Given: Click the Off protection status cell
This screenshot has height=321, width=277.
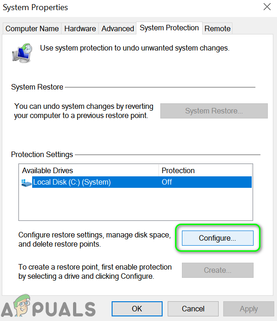Looking at the screenshot, I should (x=167, y=182).
